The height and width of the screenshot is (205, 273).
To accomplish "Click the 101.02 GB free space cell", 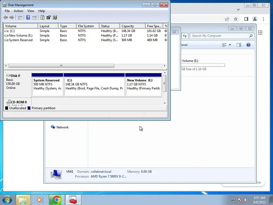I will (154, 31).
